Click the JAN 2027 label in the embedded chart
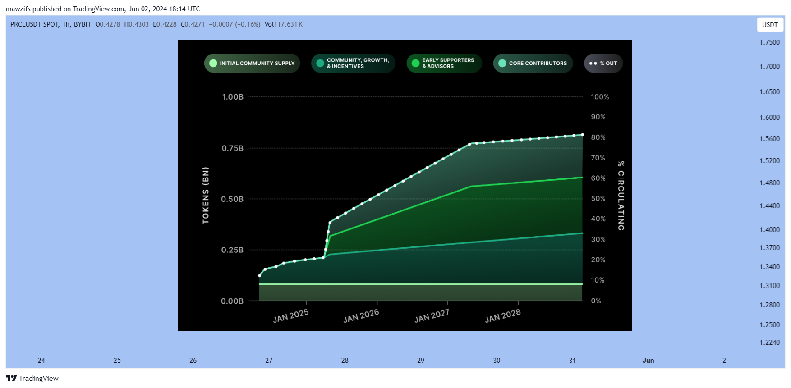 (432, 316)
